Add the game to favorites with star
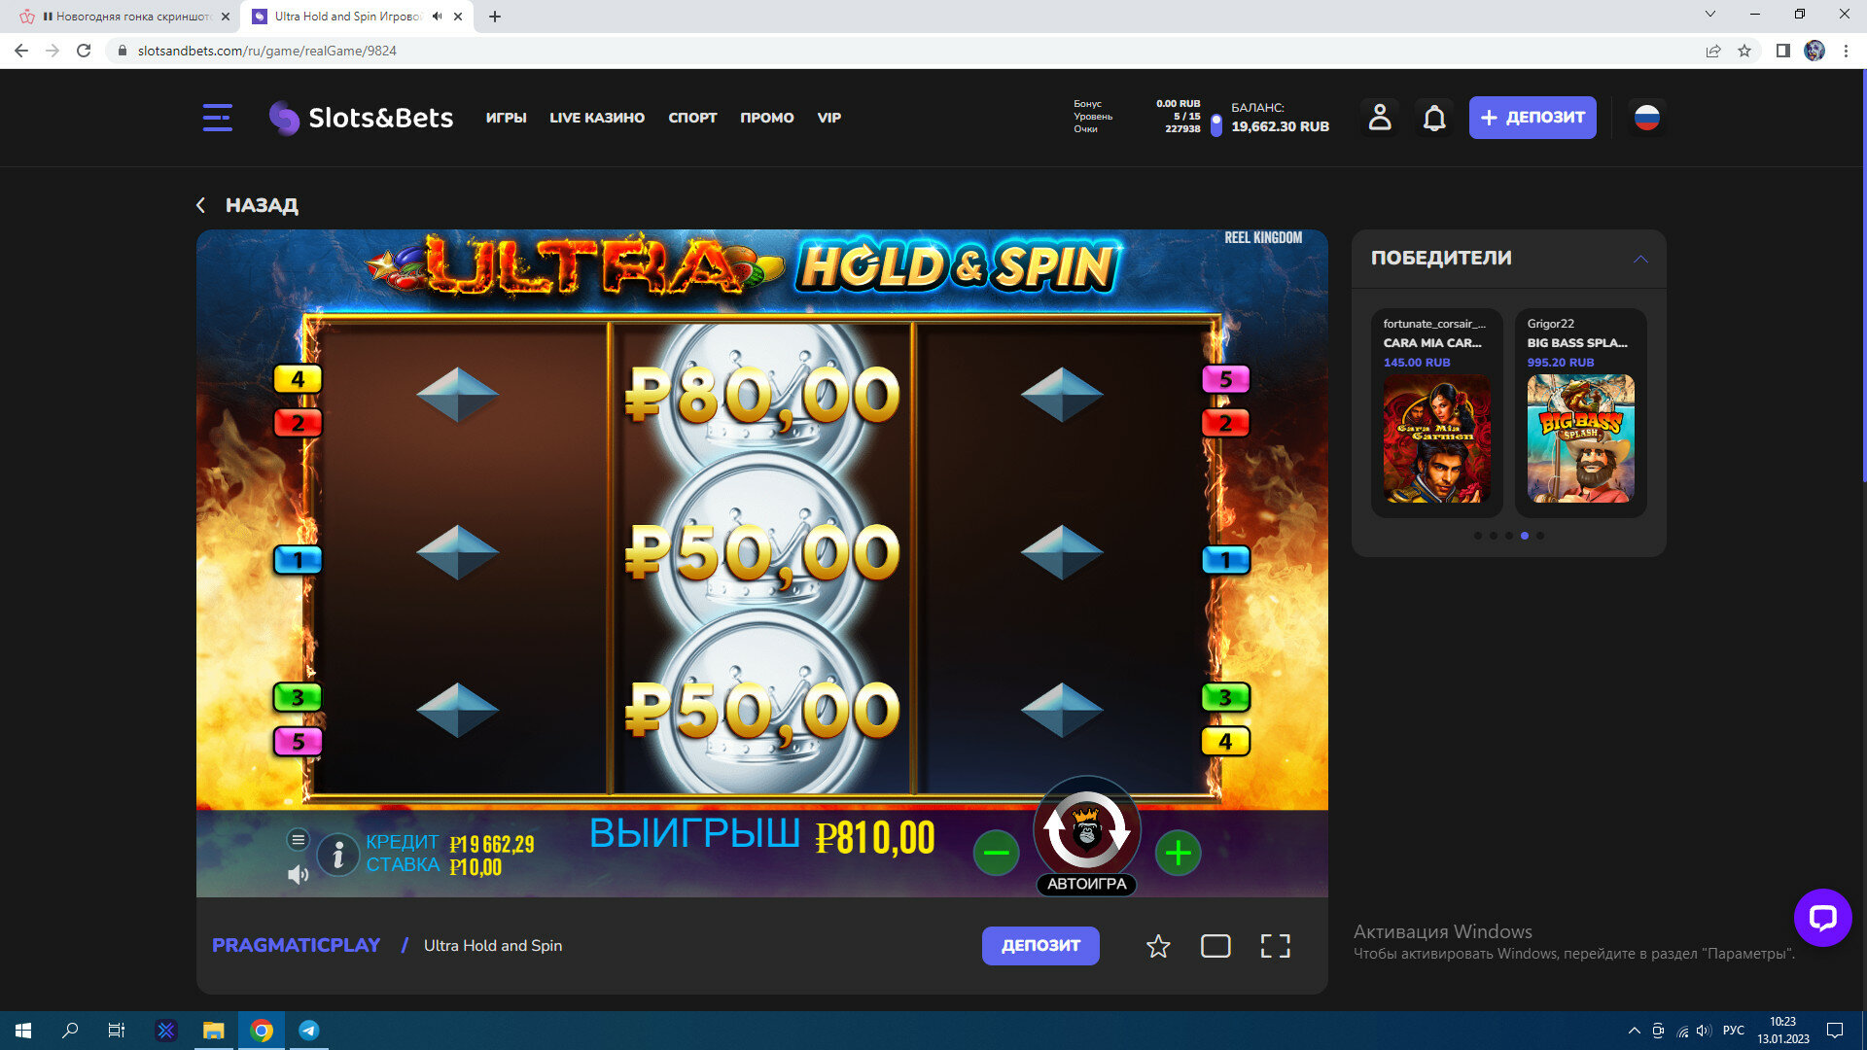Viewport: 1867px width, 1050px height. [1158, 946]
